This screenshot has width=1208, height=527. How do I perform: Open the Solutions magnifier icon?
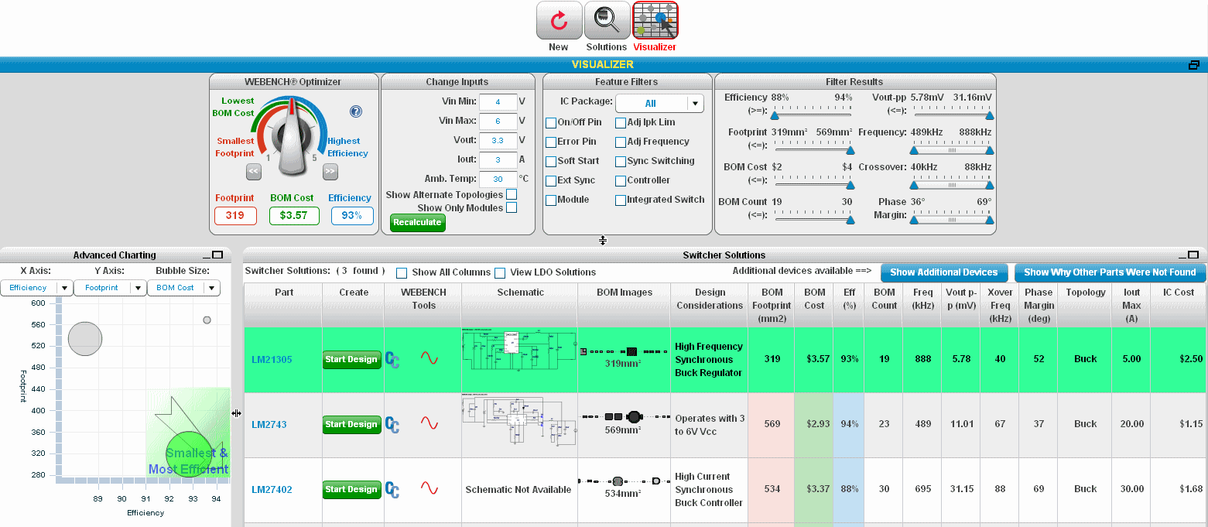pyautogui.click(x=607, y=21)
